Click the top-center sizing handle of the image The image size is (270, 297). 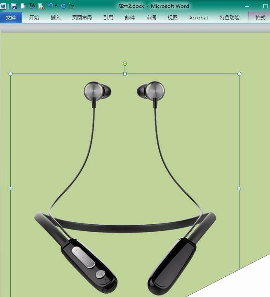pyautogui.click(x=125, y=74)
